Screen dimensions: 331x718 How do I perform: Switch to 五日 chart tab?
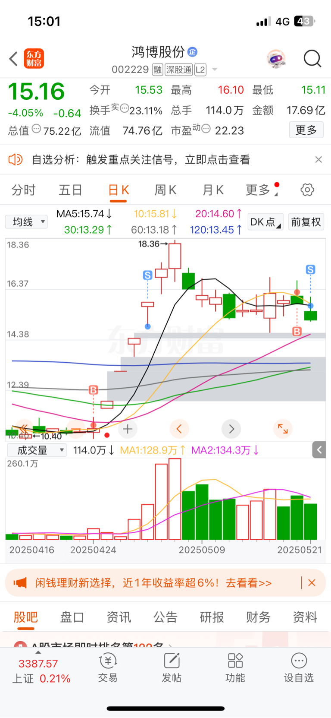pyautogui.click(x=70, y=190)
